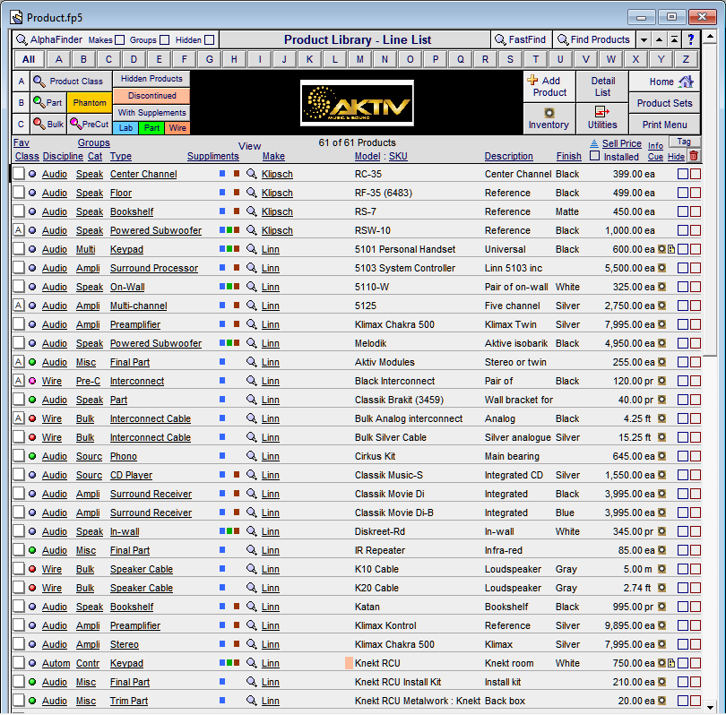Viewport: 726px width, 715px height.
Task: Open Find Products search
Action: click(594, 39)
